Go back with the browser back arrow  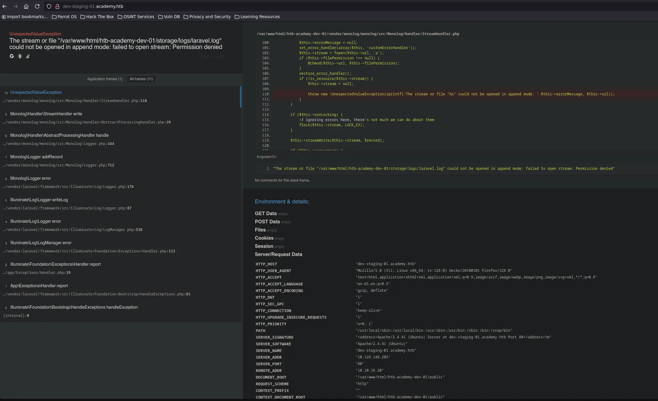[5, 6]
